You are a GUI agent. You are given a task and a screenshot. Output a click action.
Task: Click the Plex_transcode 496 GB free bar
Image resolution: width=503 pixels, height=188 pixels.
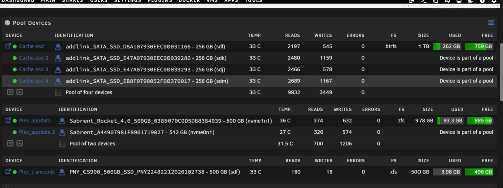[479, 172]
